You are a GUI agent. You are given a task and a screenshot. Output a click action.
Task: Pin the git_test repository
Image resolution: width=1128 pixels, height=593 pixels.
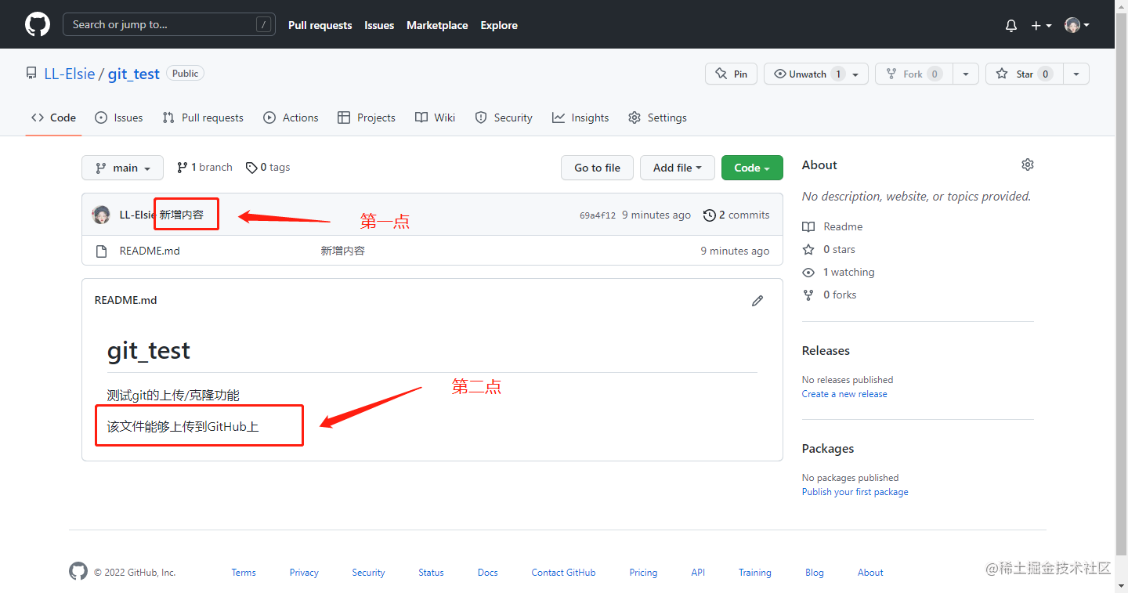731,74
